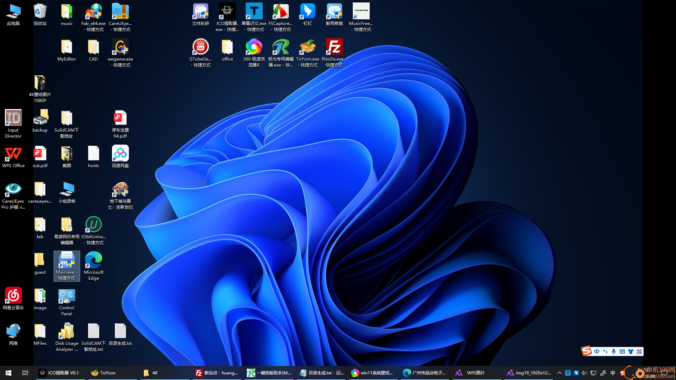676x380 pixels.
Task: Open the 此电脑 desktop icon
Action: coord(13,15)
